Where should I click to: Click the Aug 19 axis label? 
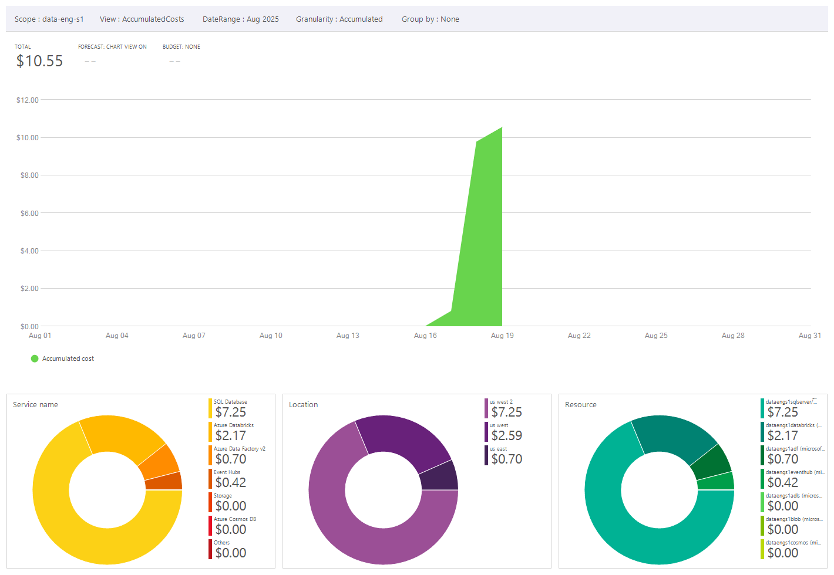coord(502,336)
